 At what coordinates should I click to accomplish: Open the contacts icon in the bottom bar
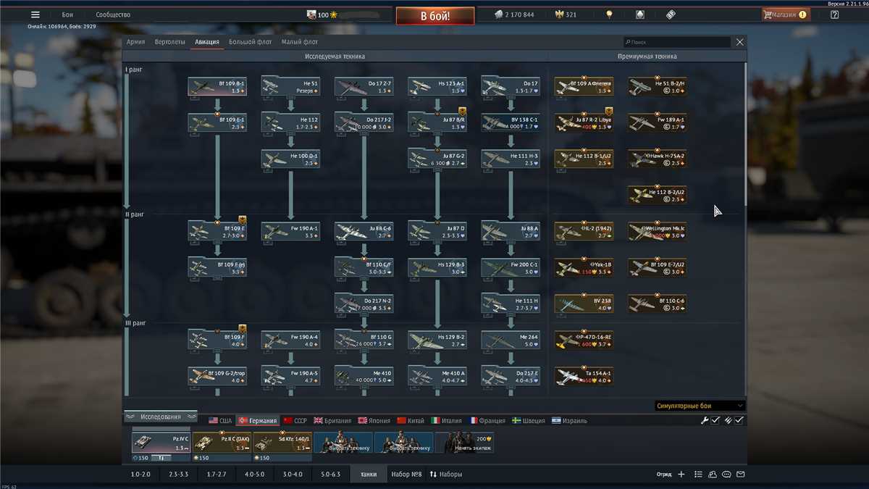point(713,475)
